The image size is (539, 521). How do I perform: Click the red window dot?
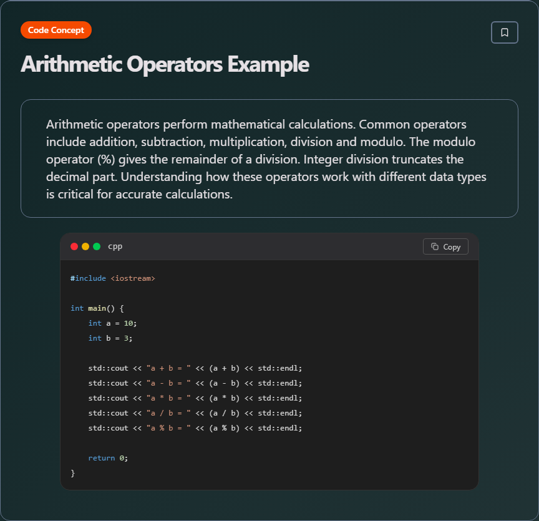coord(74,246)
